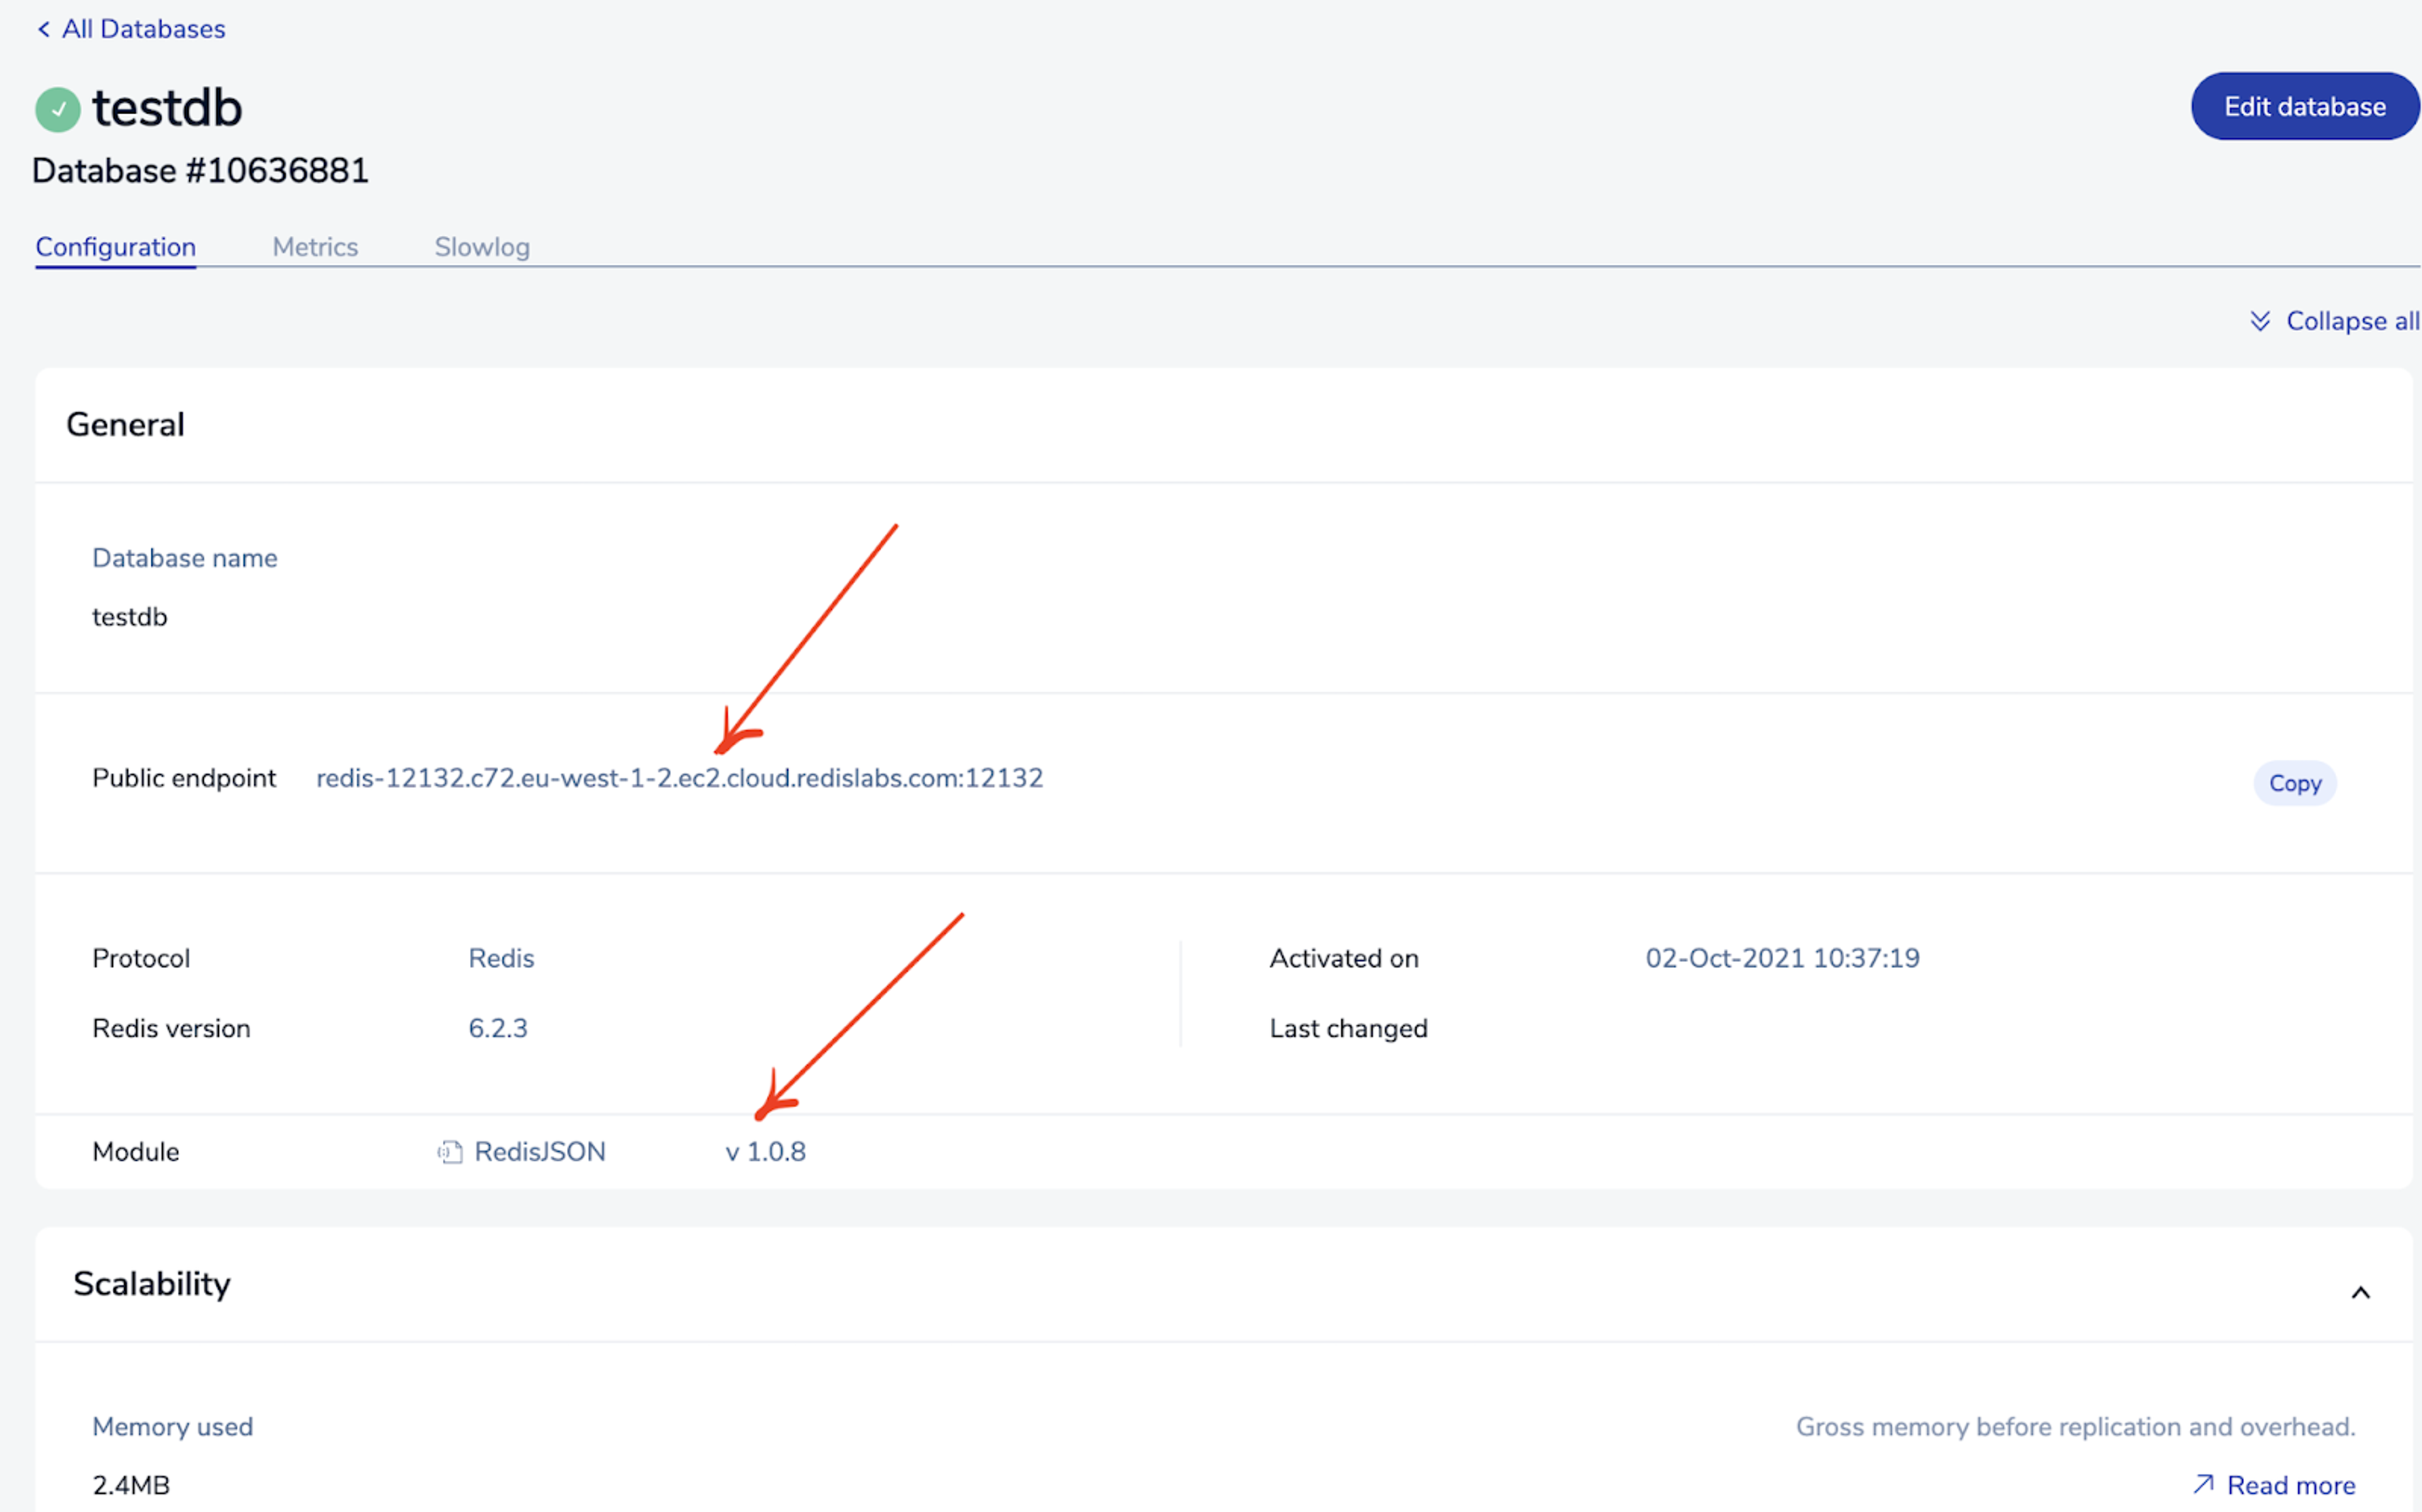Click the Collapse all double-chevron icon
The height and width of the screenshot is (1512, 2422).
(2259, 321)
